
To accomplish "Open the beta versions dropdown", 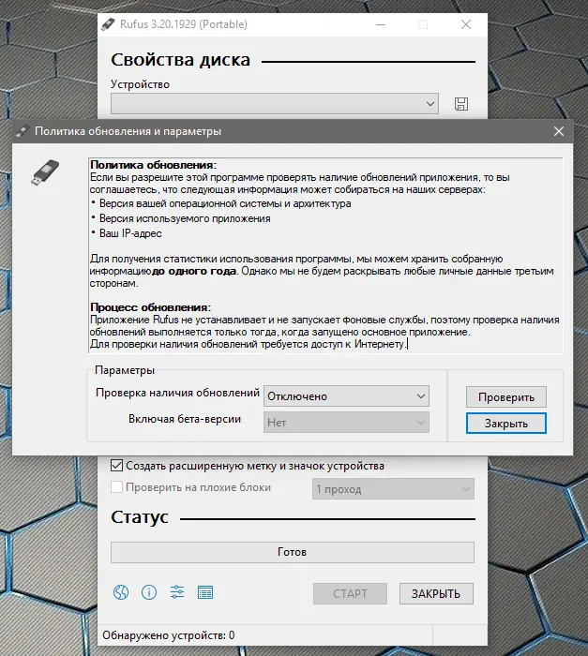I will pyautogui.click(x=346, y=422).
